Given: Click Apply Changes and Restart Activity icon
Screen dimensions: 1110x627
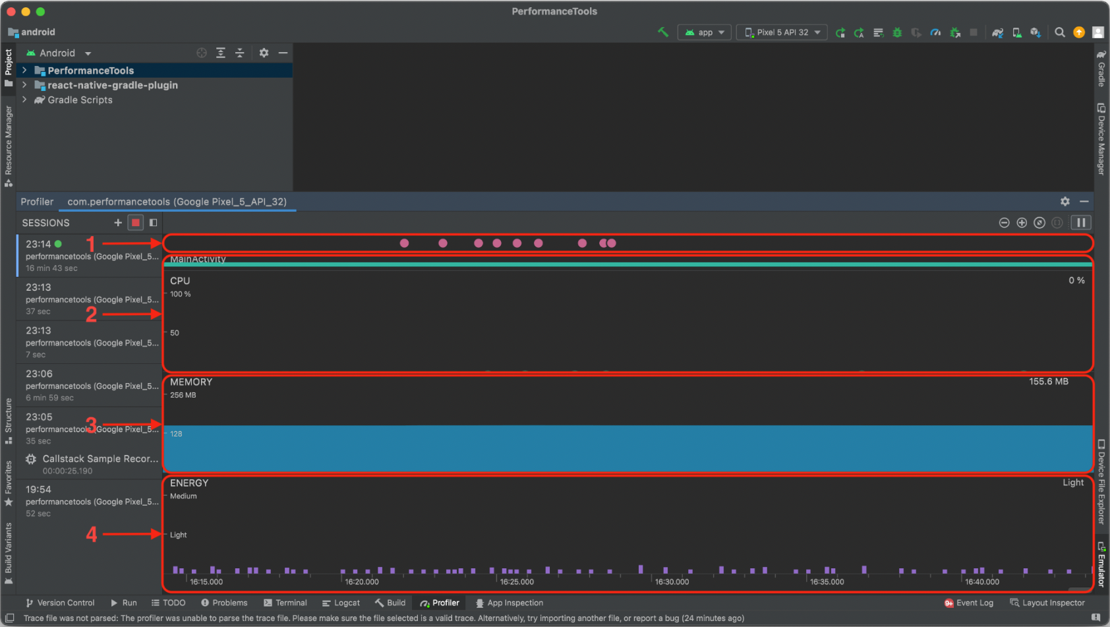Looking at the screenshot, I should pos(859,32).
